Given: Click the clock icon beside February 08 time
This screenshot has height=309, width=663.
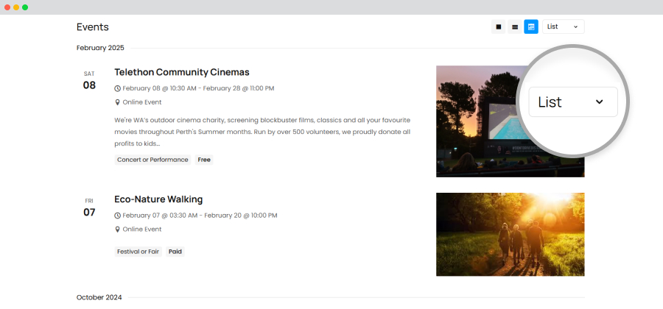Looking at the screenshot, I should (x=118, y=88).
